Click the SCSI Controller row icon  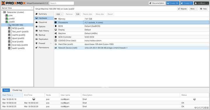pyautogui.click(x=56, y=37)
